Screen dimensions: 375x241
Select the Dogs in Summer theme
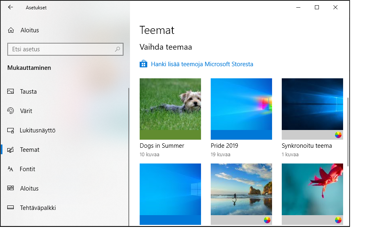point(170,109)
